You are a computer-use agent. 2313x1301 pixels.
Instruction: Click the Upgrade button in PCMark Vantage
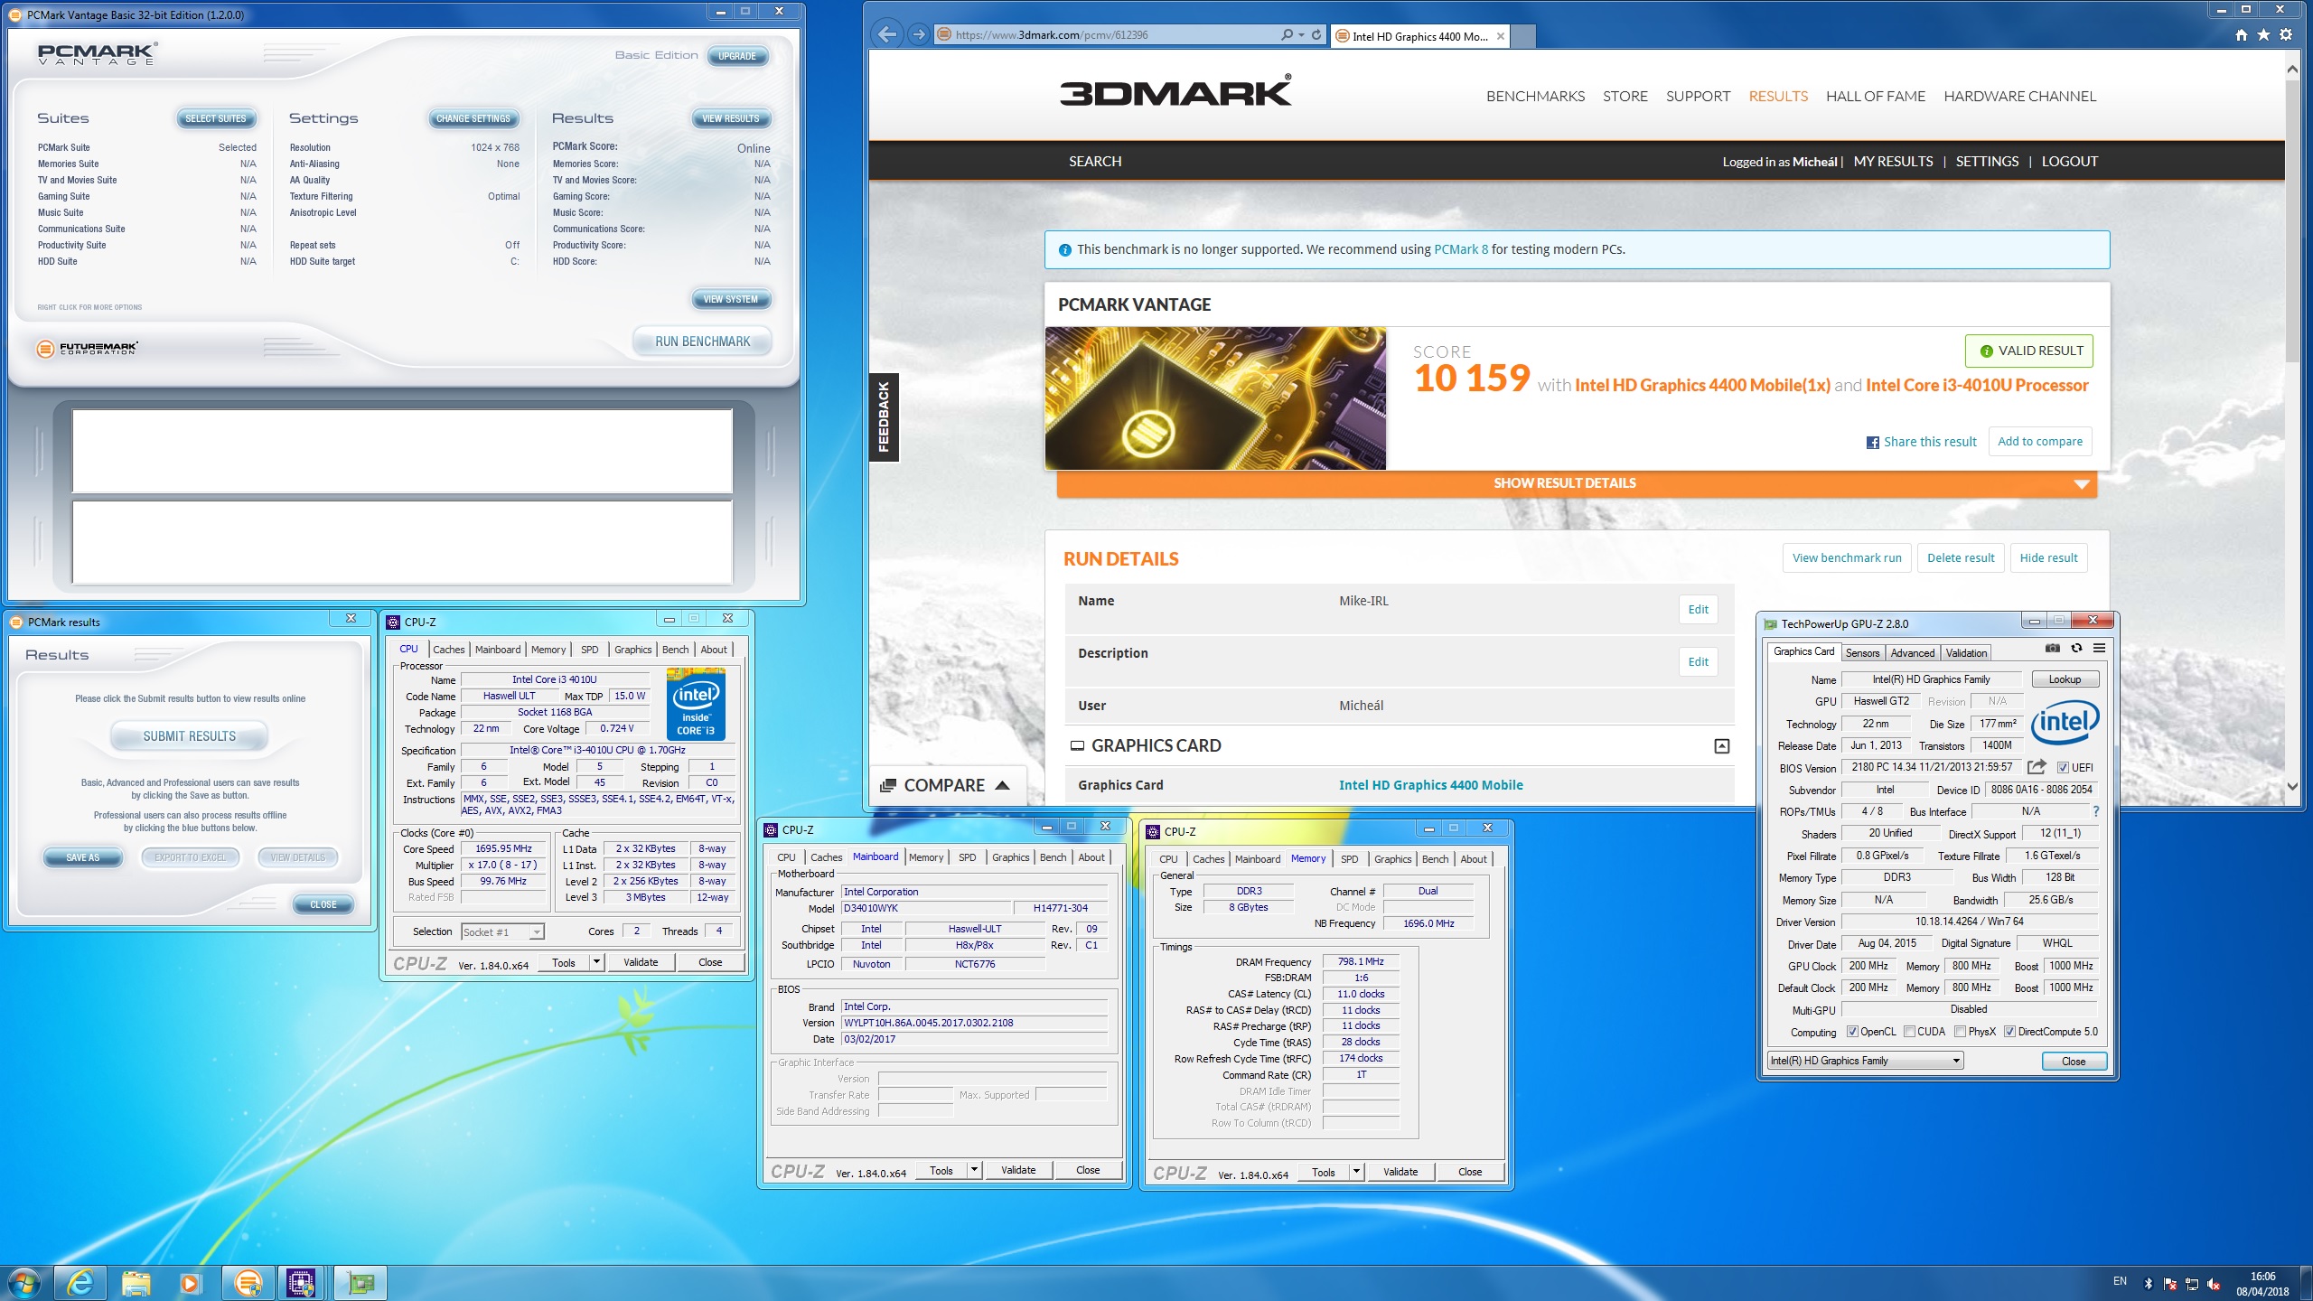pos(737,56)
